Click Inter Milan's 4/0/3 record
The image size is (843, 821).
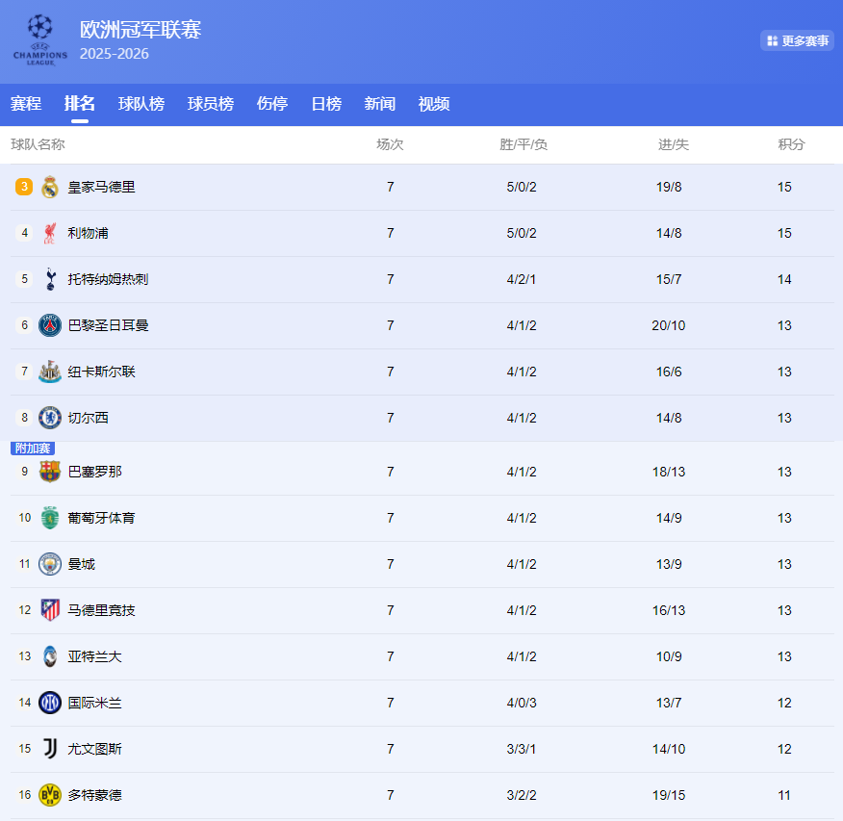click(x=522, y=703)
